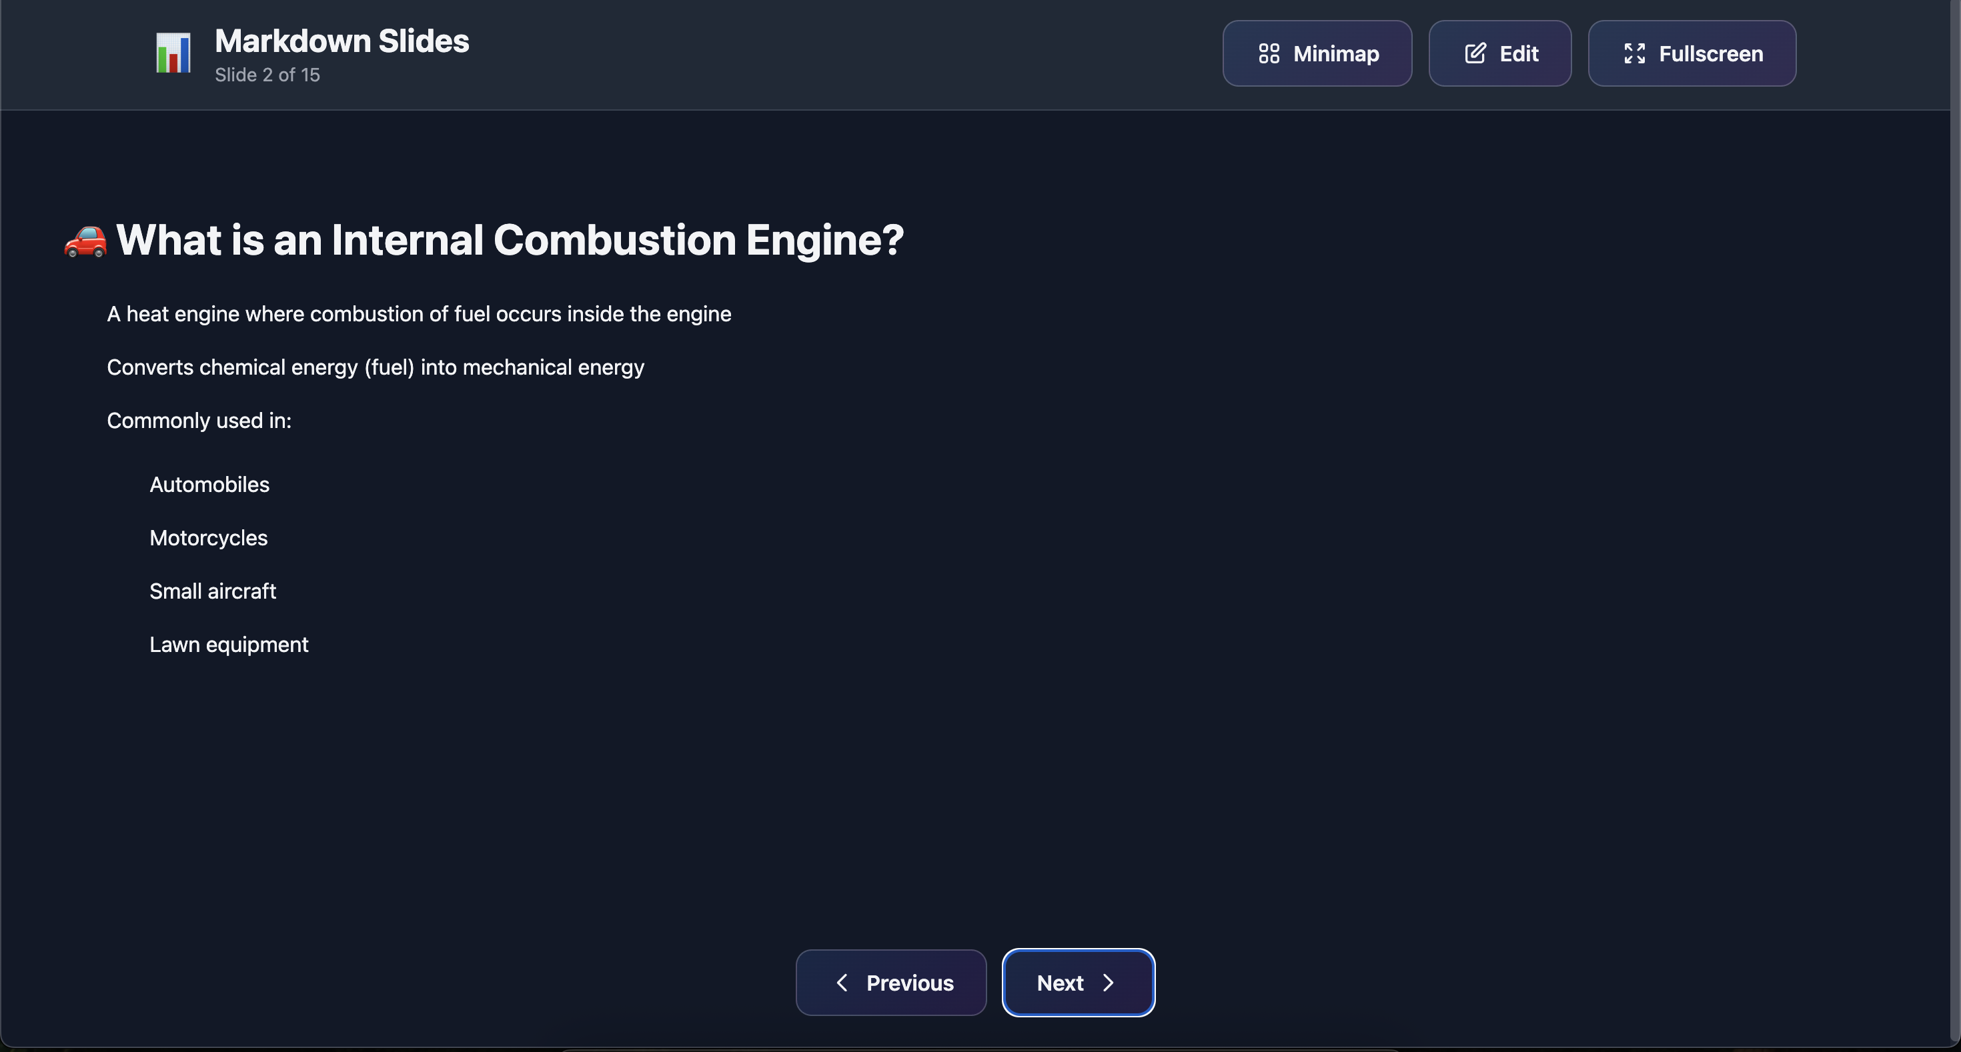Viewport: 1961px width, 1052px height.
Task: Open the Minimap view
Action: [x=1317, y=53]
